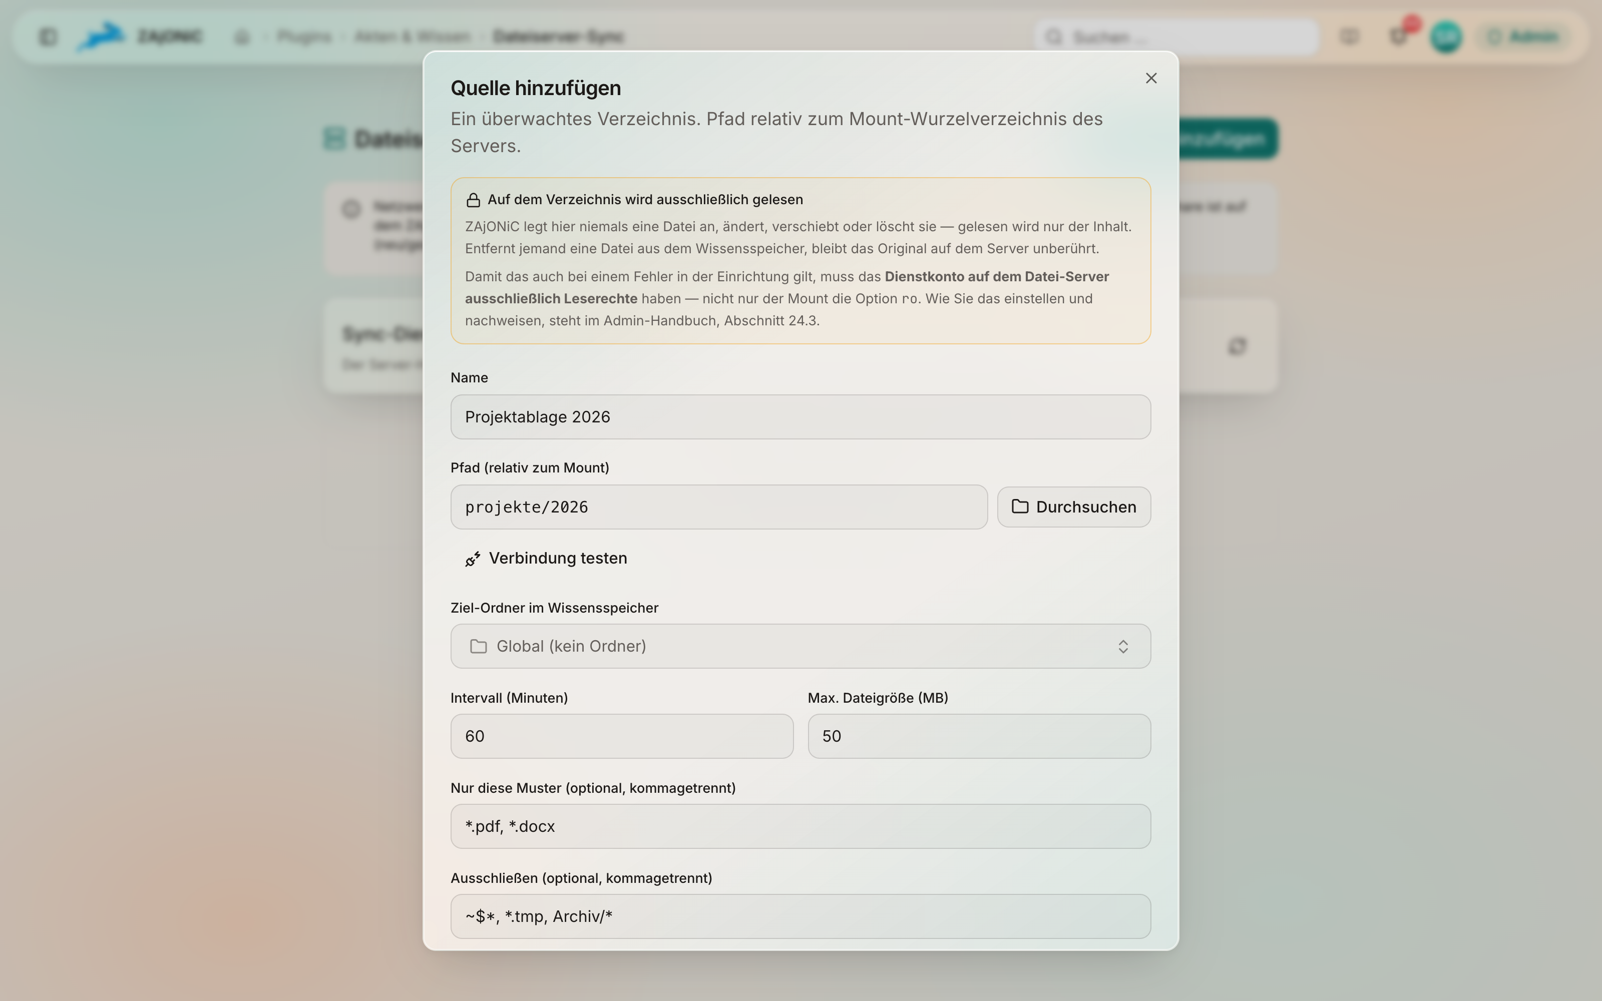Go to home via house breadcrumb icon
This screenshot has height=1001, width=1602.
[x=242, y=37]
